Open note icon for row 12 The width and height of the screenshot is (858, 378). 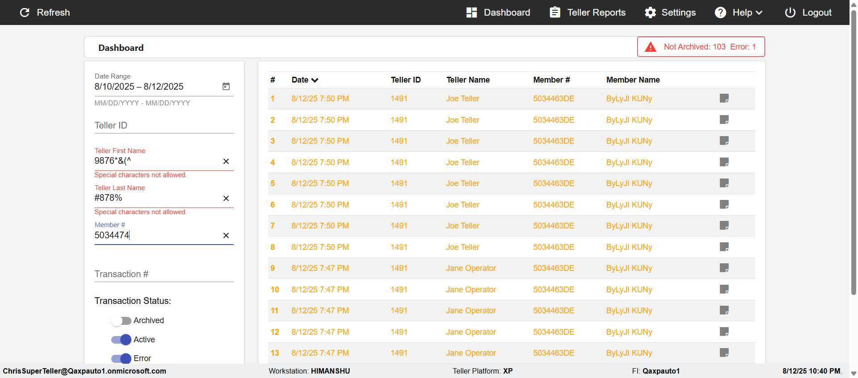point(724,332)
